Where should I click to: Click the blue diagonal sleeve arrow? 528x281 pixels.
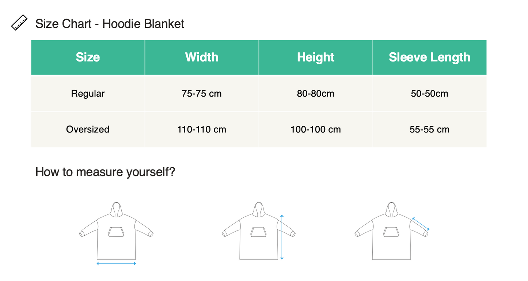point(421,224)
